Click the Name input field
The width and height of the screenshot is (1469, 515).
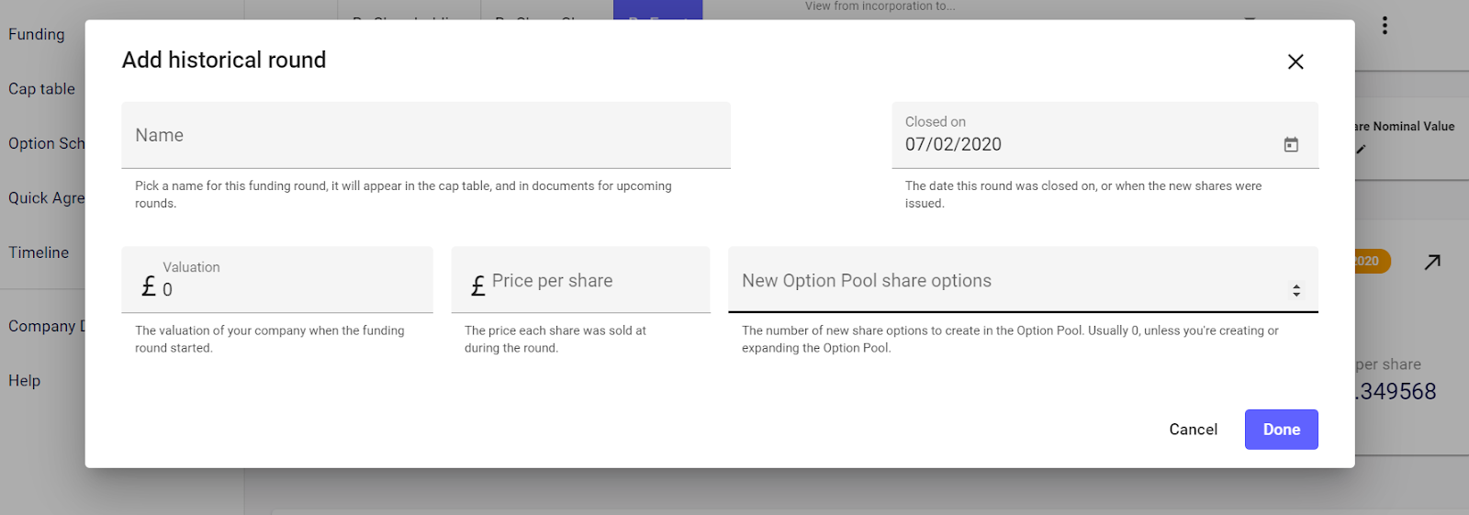click(426, 136)
